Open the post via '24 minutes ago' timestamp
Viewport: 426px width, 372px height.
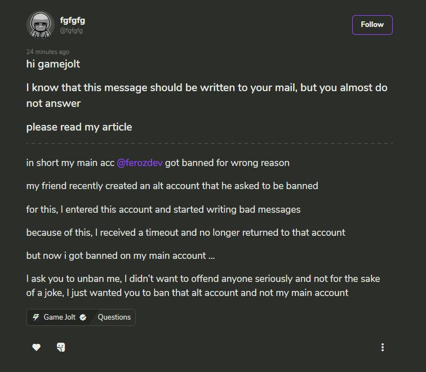click(x=48, y=52)
